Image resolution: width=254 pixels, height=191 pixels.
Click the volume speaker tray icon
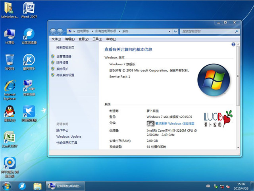[228, 186]
